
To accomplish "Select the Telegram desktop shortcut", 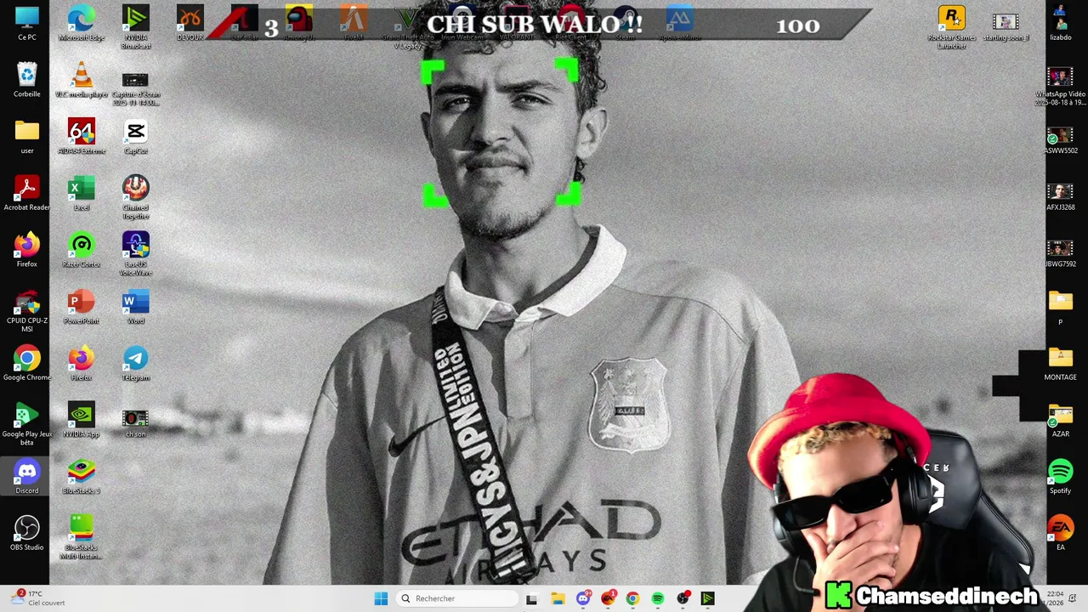I will pyautogui.click(x=136, y=363).
